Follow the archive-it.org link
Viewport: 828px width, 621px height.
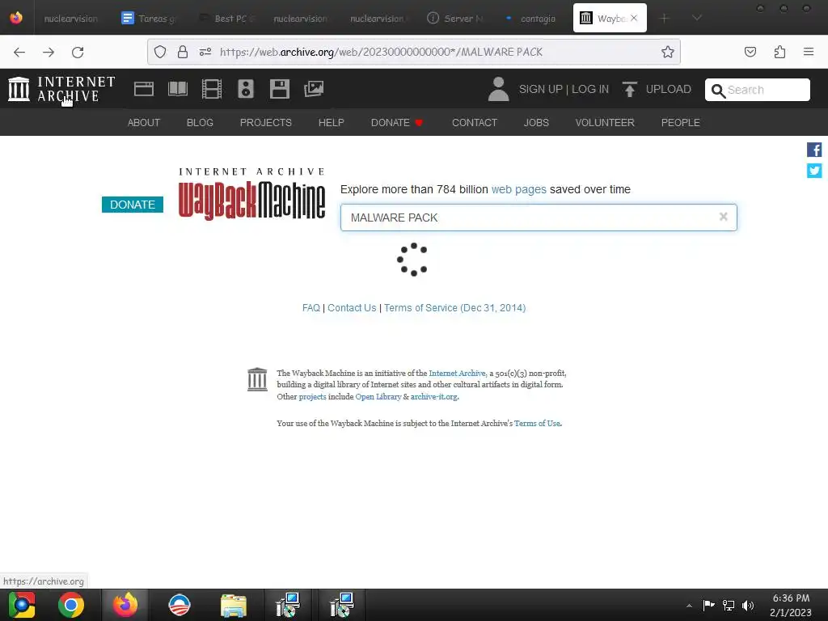pyautogui.click(x=434, y=396)
